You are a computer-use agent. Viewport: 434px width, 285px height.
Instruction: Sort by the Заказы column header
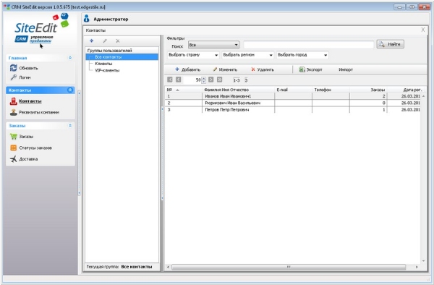[x=368, y=90]
